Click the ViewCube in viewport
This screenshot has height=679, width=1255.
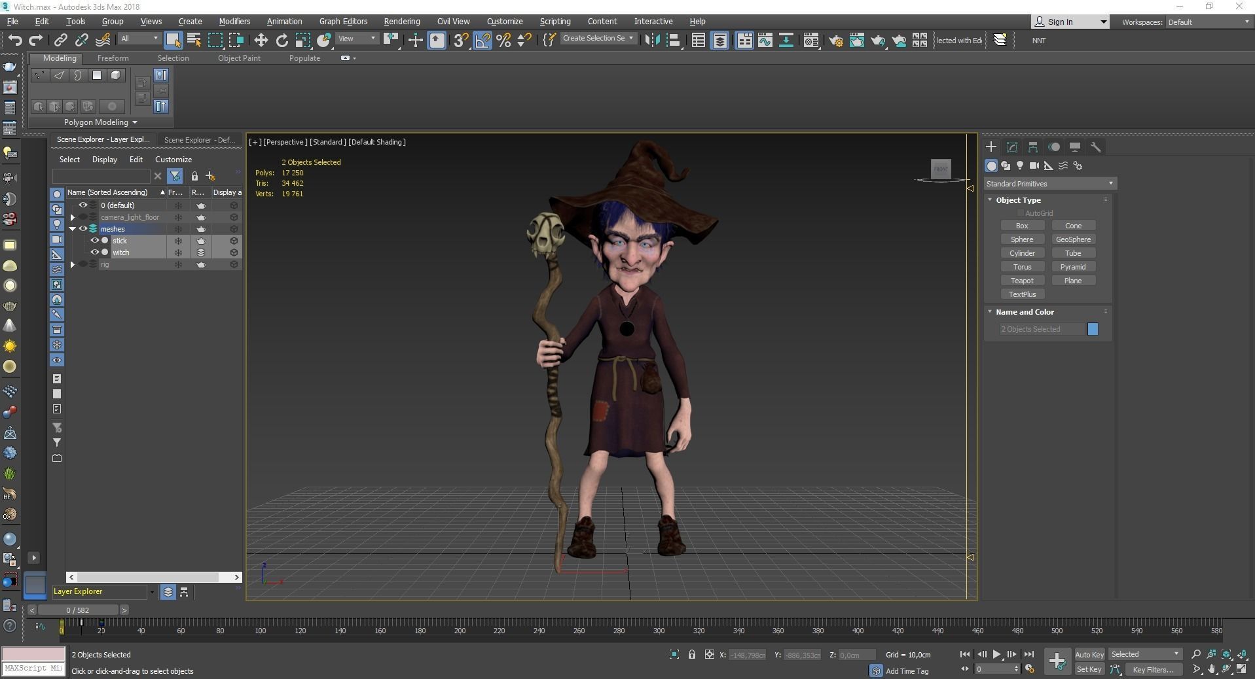(941, 169)
